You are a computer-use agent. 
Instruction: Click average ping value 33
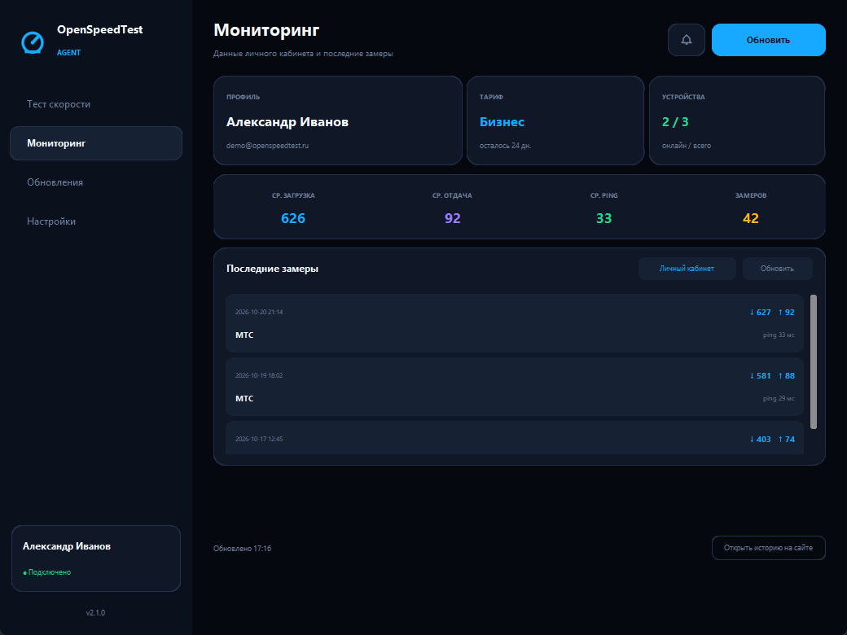pyautogui.click(x=604, y=218)
